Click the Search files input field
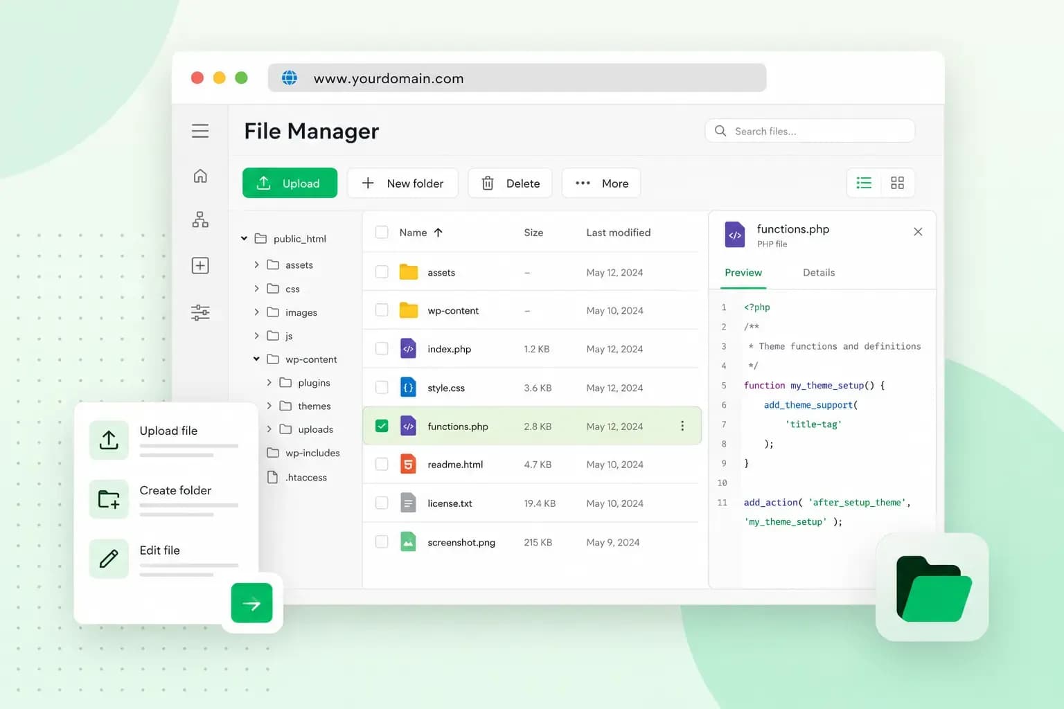The height and width of the screenshot is (709, 1064). pos(810,131)
